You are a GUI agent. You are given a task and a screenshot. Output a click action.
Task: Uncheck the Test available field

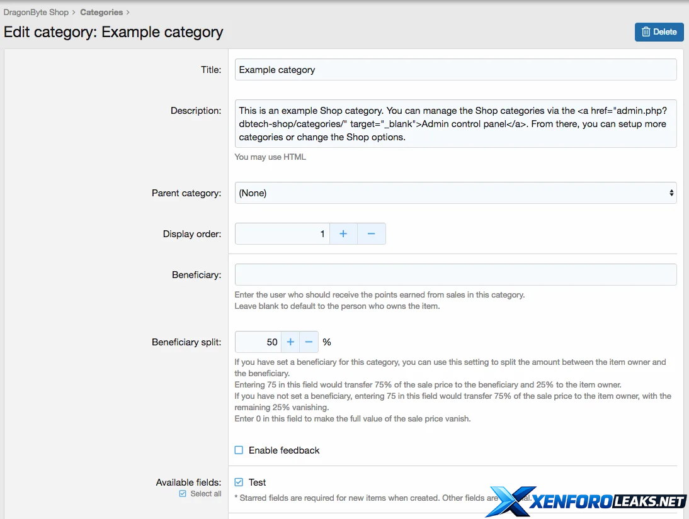tap(239, 483)
